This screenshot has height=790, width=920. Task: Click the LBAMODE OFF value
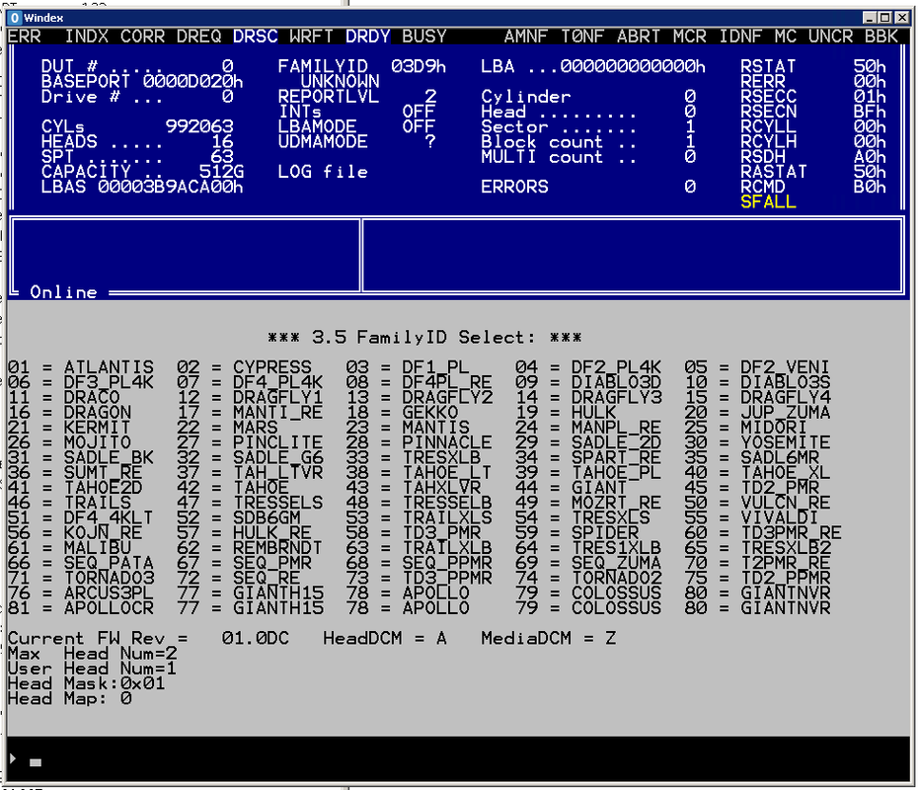tap(419, 126)
